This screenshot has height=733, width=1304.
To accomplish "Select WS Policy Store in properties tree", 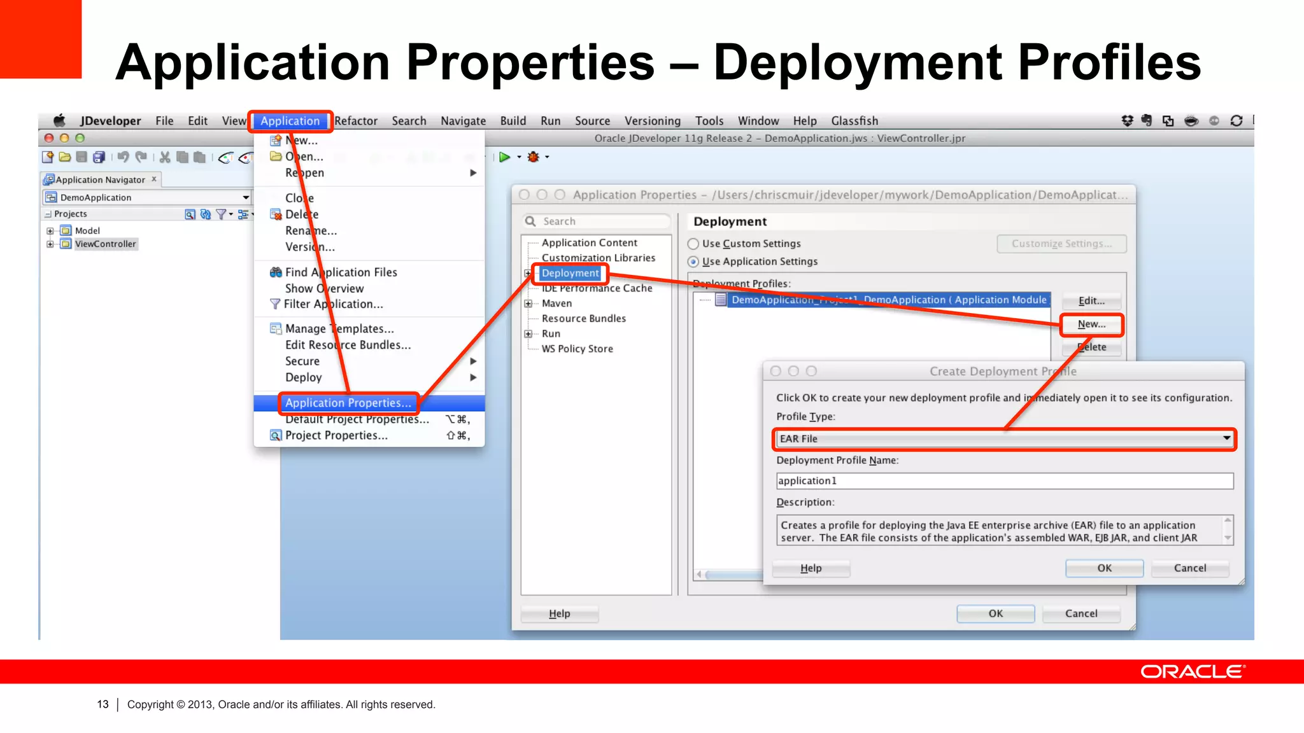I will [578, 349].
